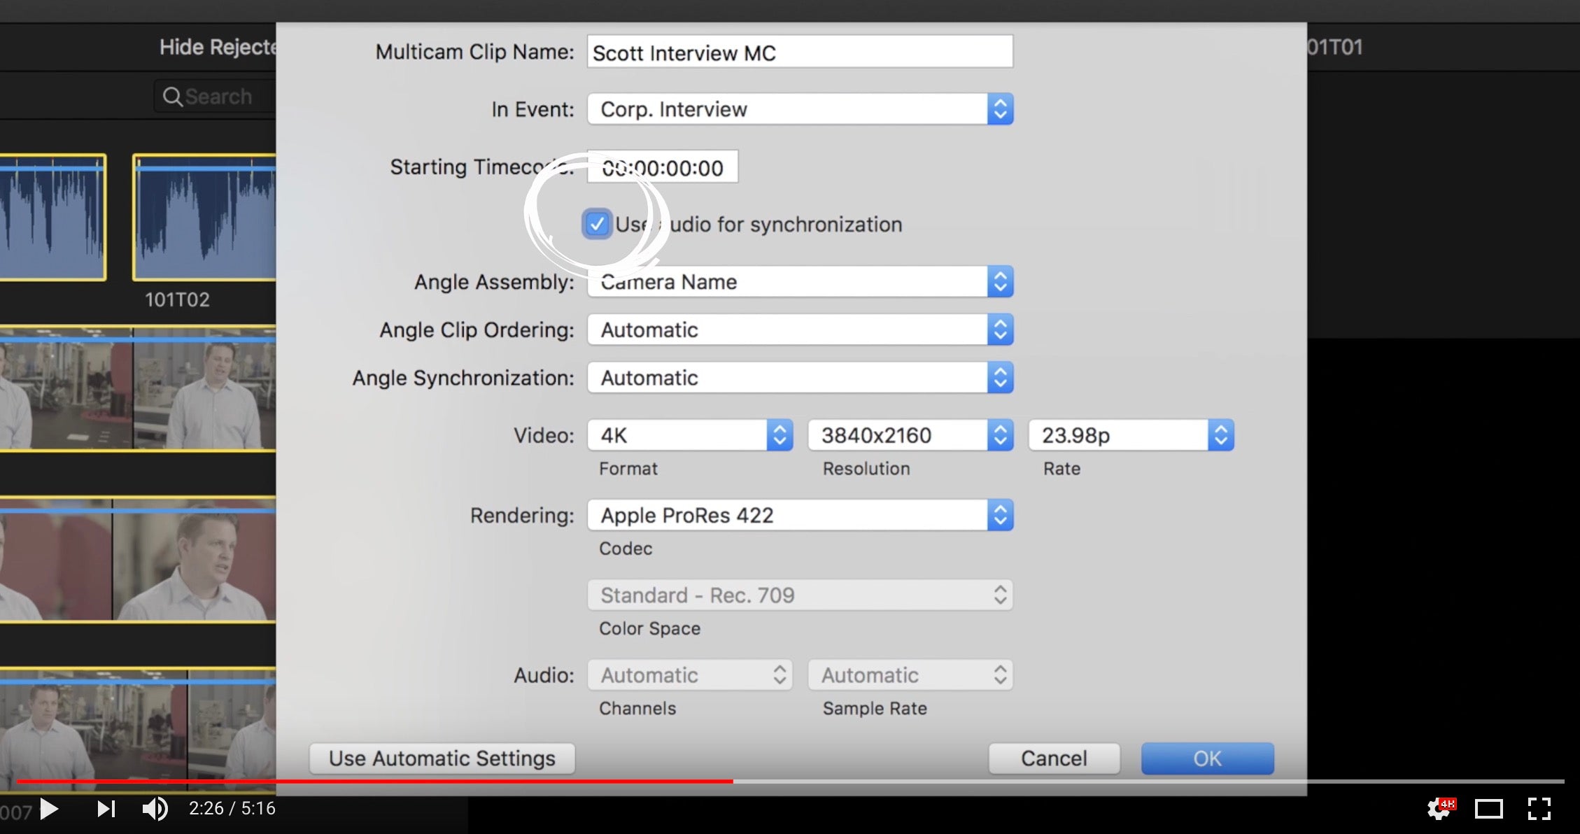1580x834 pixels.
Task: Skip to next video
Action: point(106,809)
